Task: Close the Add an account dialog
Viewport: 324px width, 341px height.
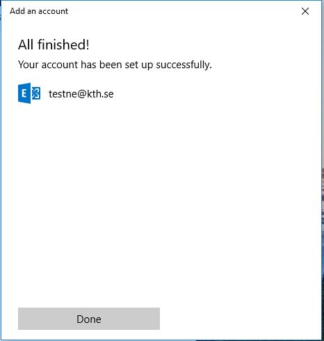Action: click(x=305, y=11)
